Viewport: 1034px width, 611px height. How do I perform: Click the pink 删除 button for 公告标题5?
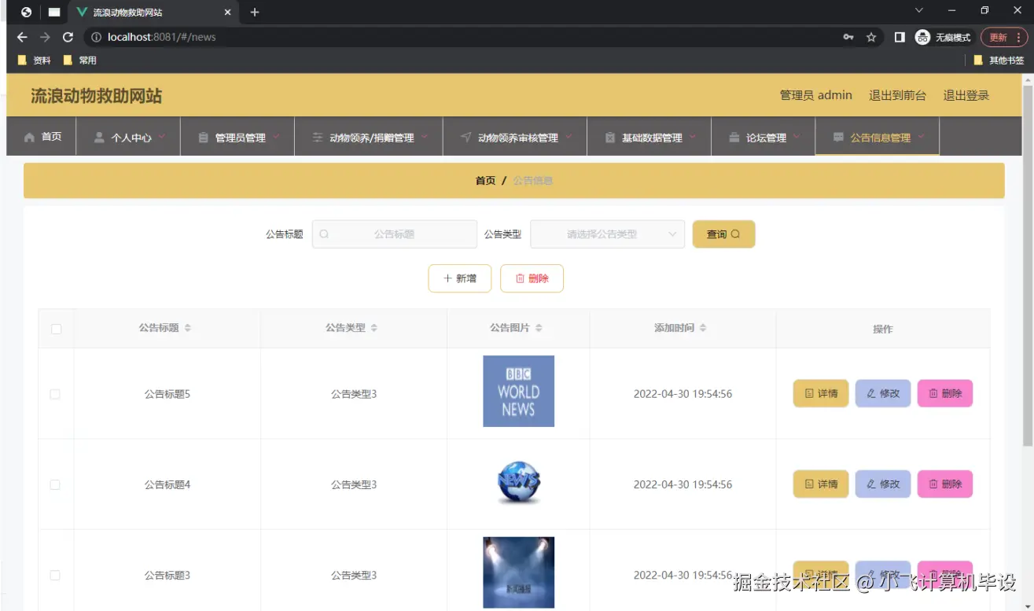point(945,393)
